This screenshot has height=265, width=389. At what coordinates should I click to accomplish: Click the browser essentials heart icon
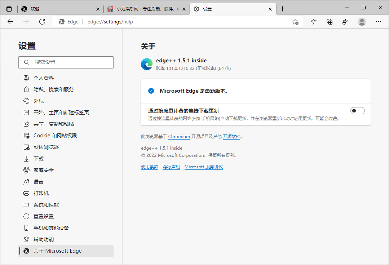coord(345,22)
